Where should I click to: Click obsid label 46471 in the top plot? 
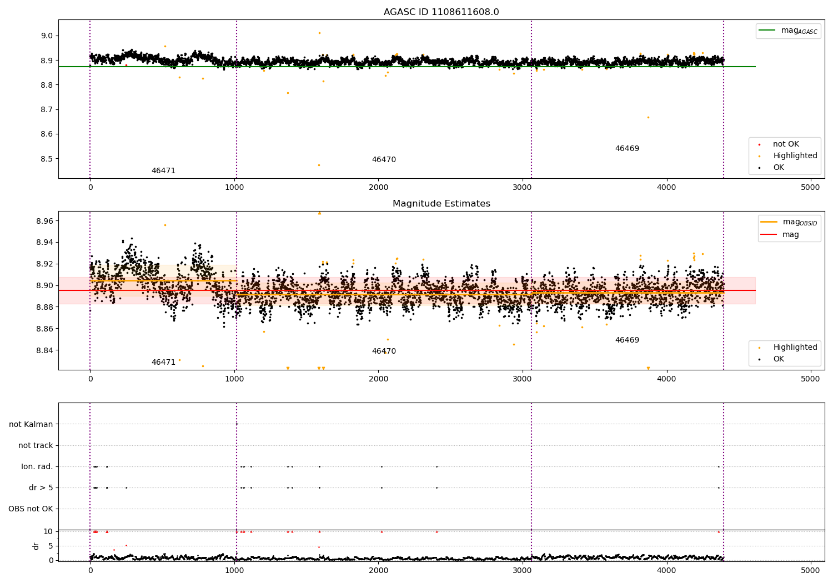point(163,171)
